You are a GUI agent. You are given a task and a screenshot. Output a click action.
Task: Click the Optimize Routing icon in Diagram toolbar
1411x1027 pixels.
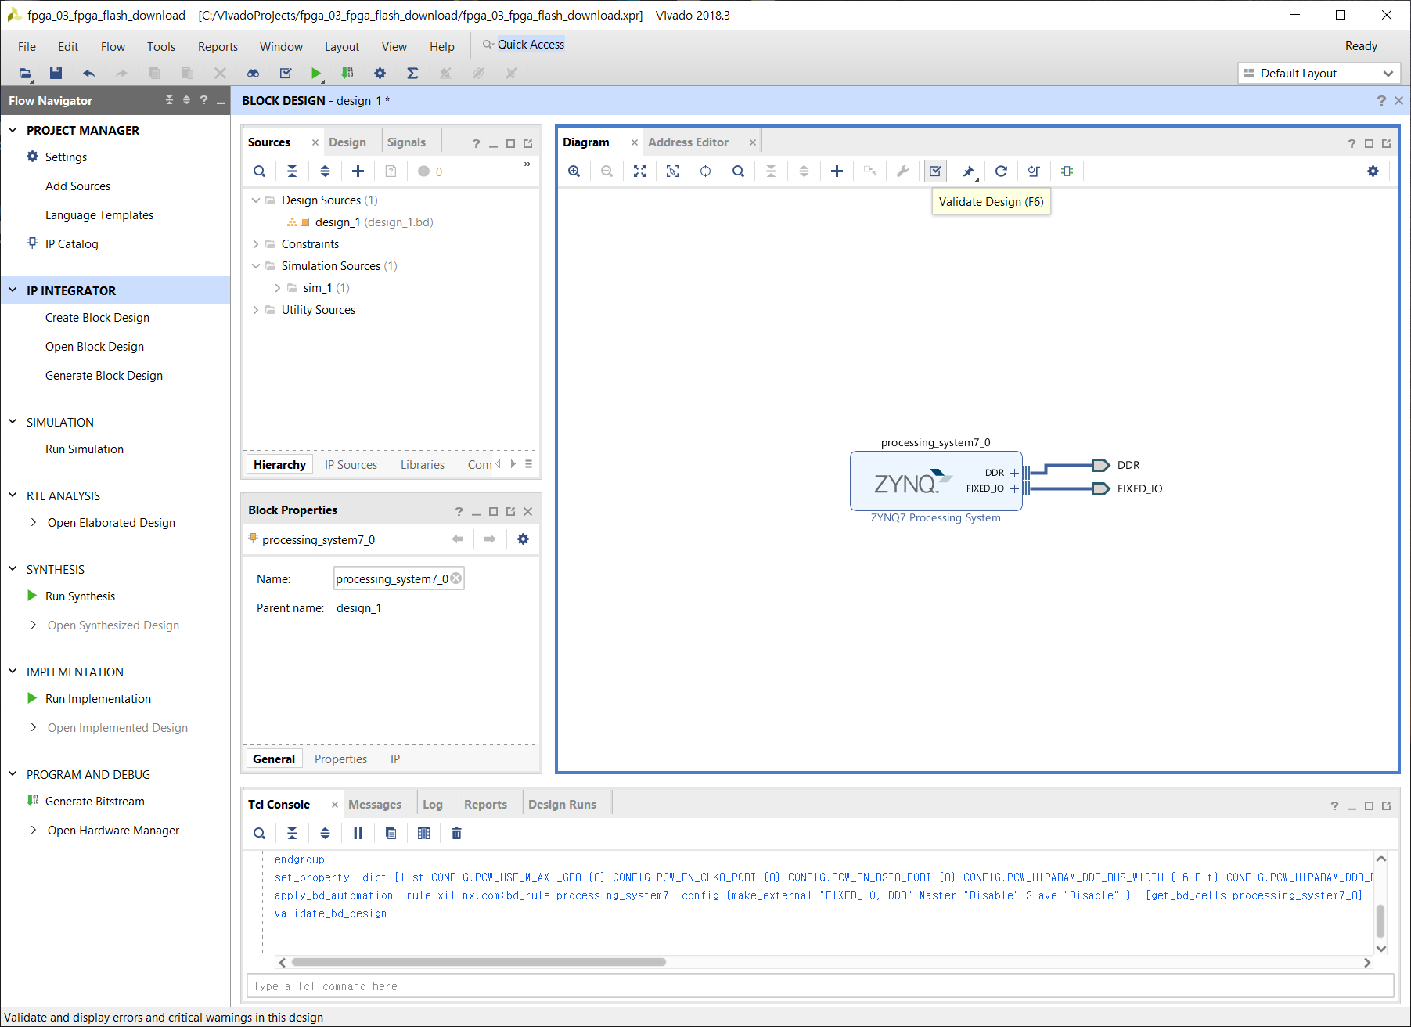[x=1034, y=171]
